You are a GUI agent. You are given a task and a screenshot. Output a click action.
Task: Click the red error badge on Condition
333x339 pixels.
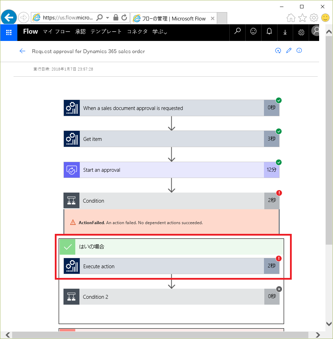279,193
